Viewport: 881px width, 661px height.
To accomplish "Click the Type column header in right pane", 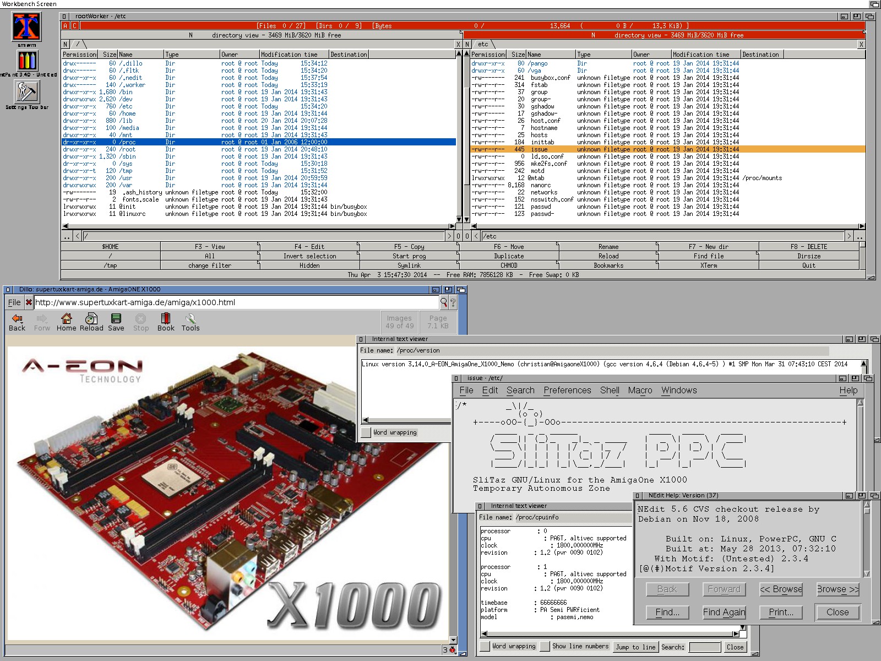I will [603, 55].
